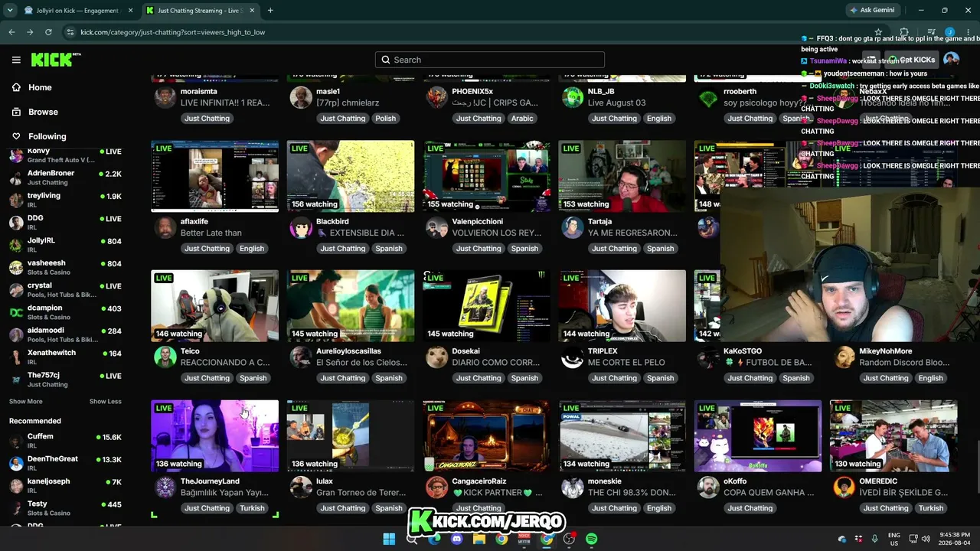Open Following in the sidebar

tap(47, 136)
